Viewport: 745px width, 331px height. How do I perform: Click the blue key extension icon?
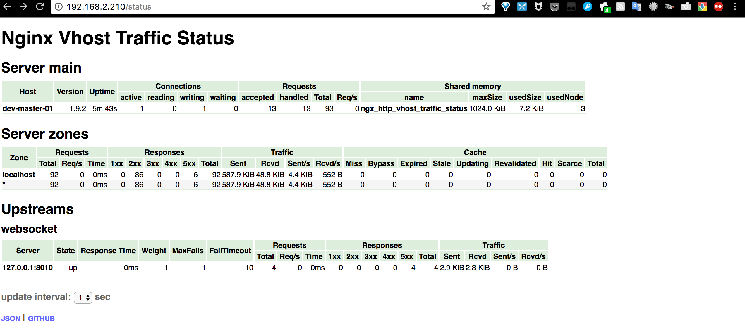click(x=587, y=6)
